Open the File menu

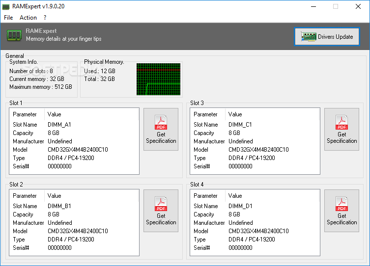8,18
